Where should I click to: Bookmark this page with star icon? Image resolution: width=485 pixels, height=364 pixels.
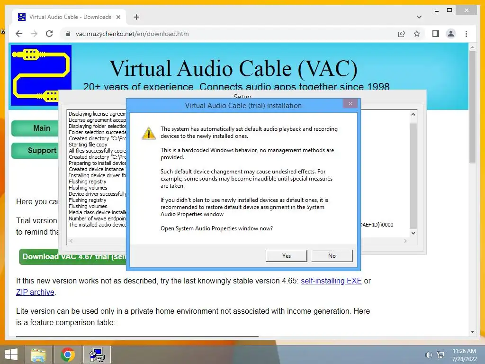pyautogui.click(x=417, y=34)
